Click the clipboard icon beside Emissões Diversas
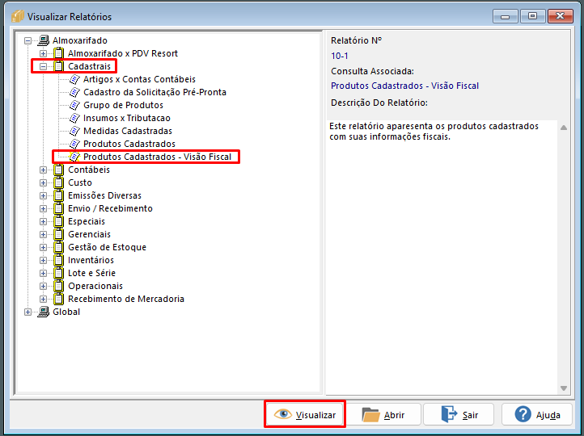The height and width of the screenshot is (436, 584). pos(58,195)
